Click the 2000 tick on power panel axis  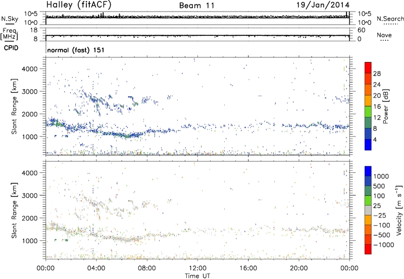click(x=29, y=114)
